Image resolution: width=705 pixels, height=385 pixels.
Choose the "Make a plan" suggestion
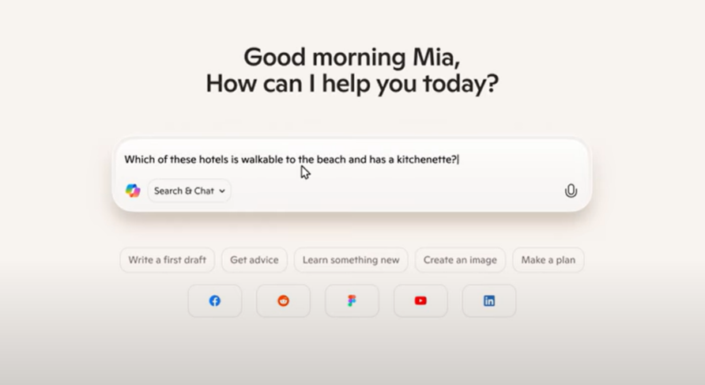point(548,260)
